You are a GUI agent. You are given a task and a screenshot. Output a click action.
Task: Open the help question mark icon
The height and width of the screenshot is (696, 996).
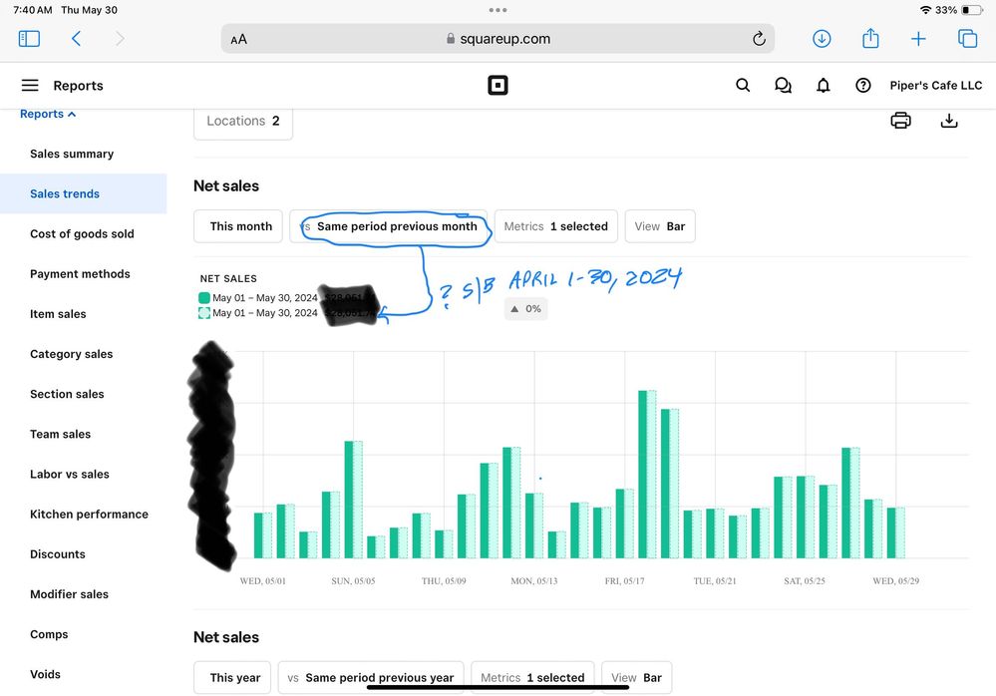coord(863,86)
